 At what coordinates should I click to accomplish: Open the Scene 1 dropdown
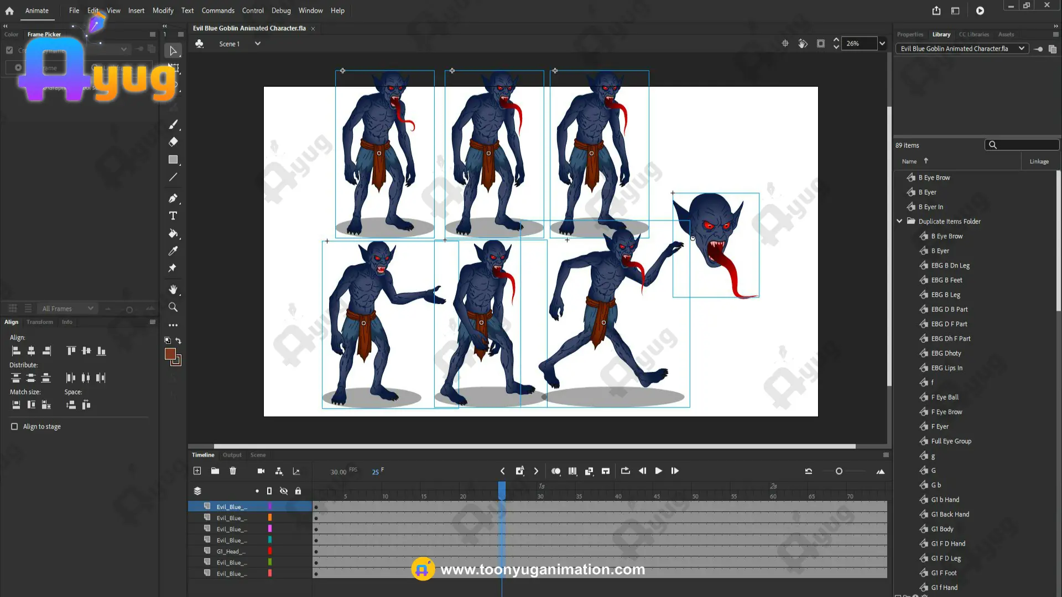257,44
